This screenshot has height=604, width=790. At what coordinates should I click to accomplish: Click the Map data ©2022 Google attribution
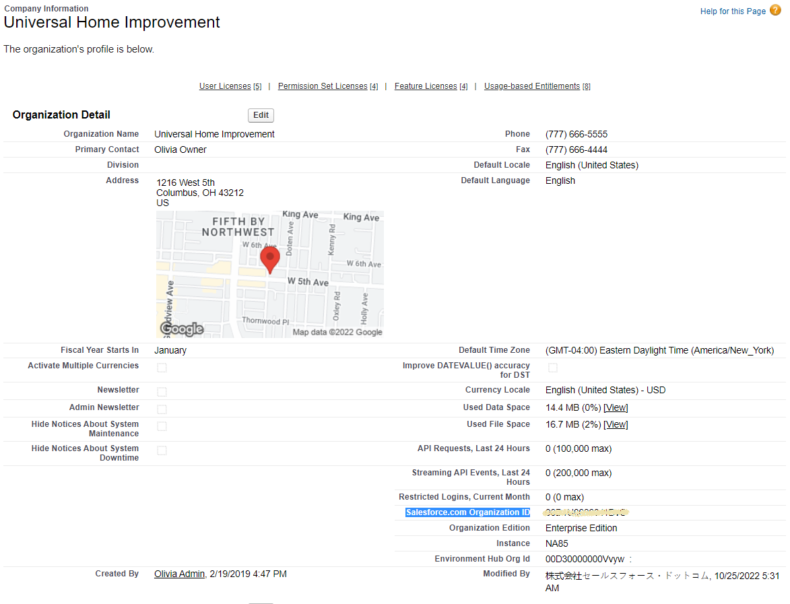(337, 332)
